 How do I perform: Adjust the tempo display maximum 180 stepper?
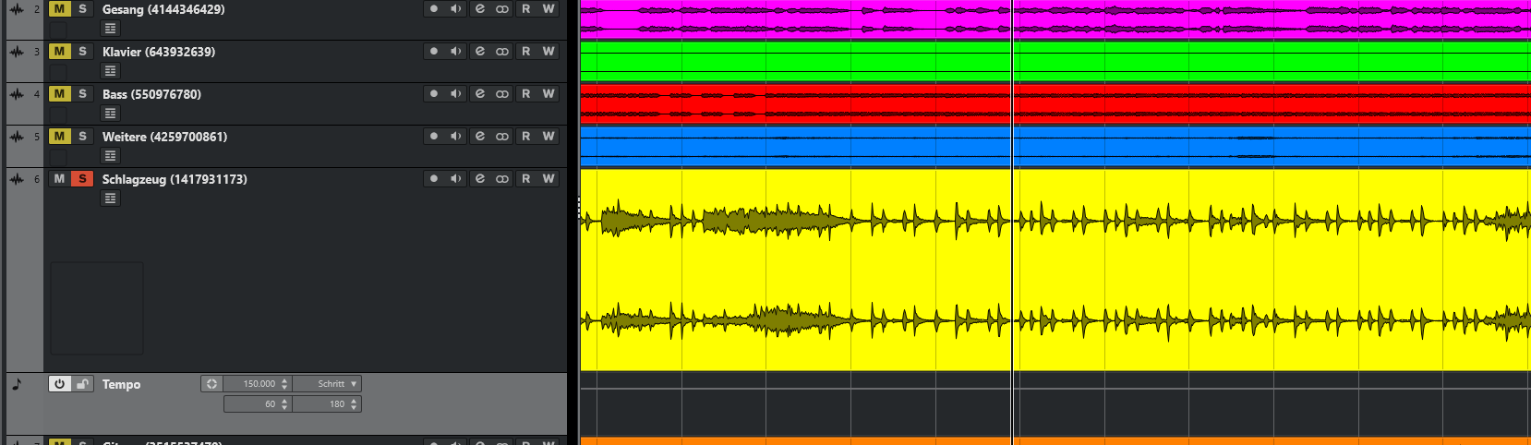coord(355,404)
